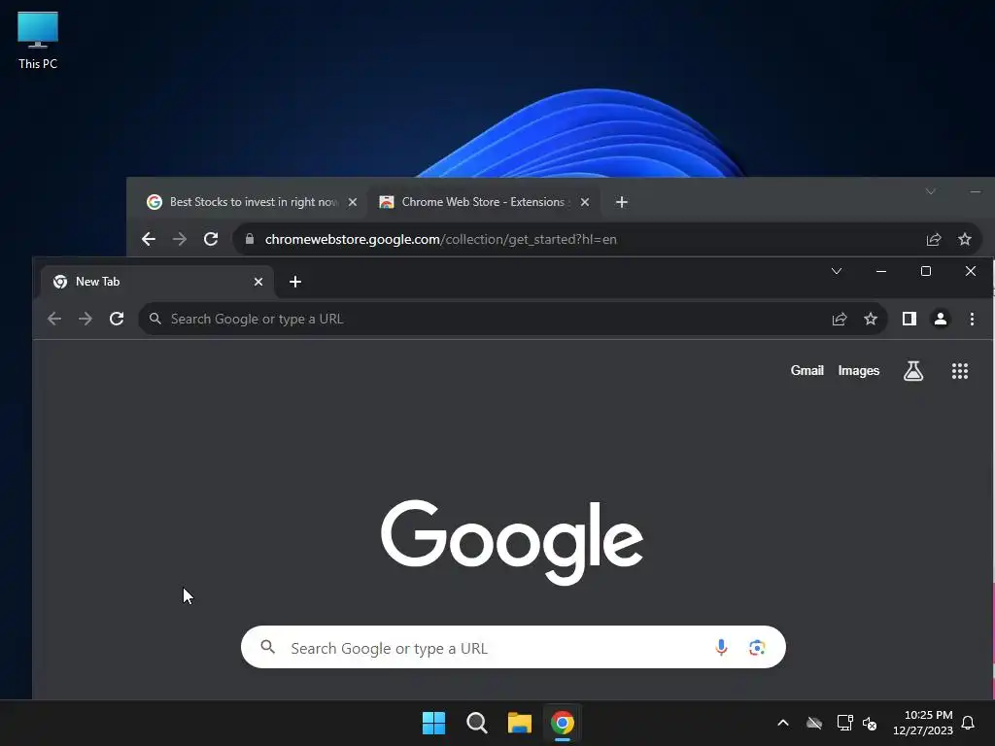
Task: Open the Windows Start menu
Action: [x=434, y=723]
